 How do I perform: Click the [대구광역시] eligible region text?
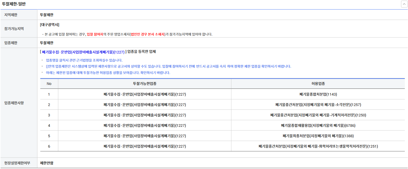click(x=50, y=25)
